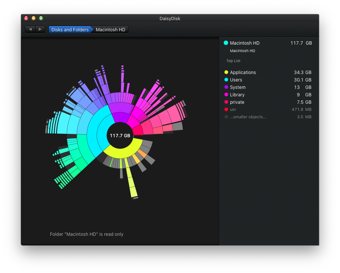Click the 471.8 MB usr size
This screenshot has height=273, width=340.
301,109
